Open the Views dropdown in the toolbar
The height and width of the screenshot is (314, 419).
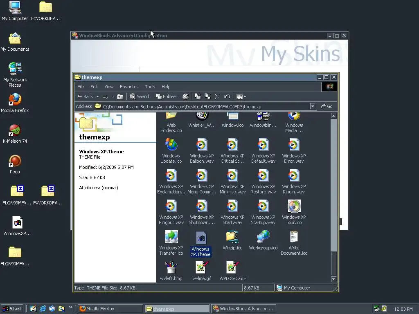click(241, 96)
